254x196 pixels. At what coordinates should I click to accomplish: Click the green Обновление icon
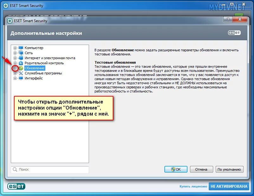(x=21, y=68)
